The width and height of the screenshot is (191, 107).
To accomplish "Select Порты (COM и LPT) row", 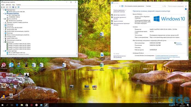I will coord(11,38).
